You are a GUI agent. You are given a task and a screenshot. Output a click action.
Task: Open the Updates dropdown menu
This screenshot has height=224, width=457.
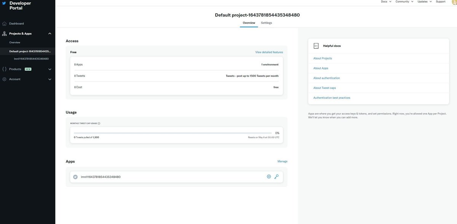point(425,2)
